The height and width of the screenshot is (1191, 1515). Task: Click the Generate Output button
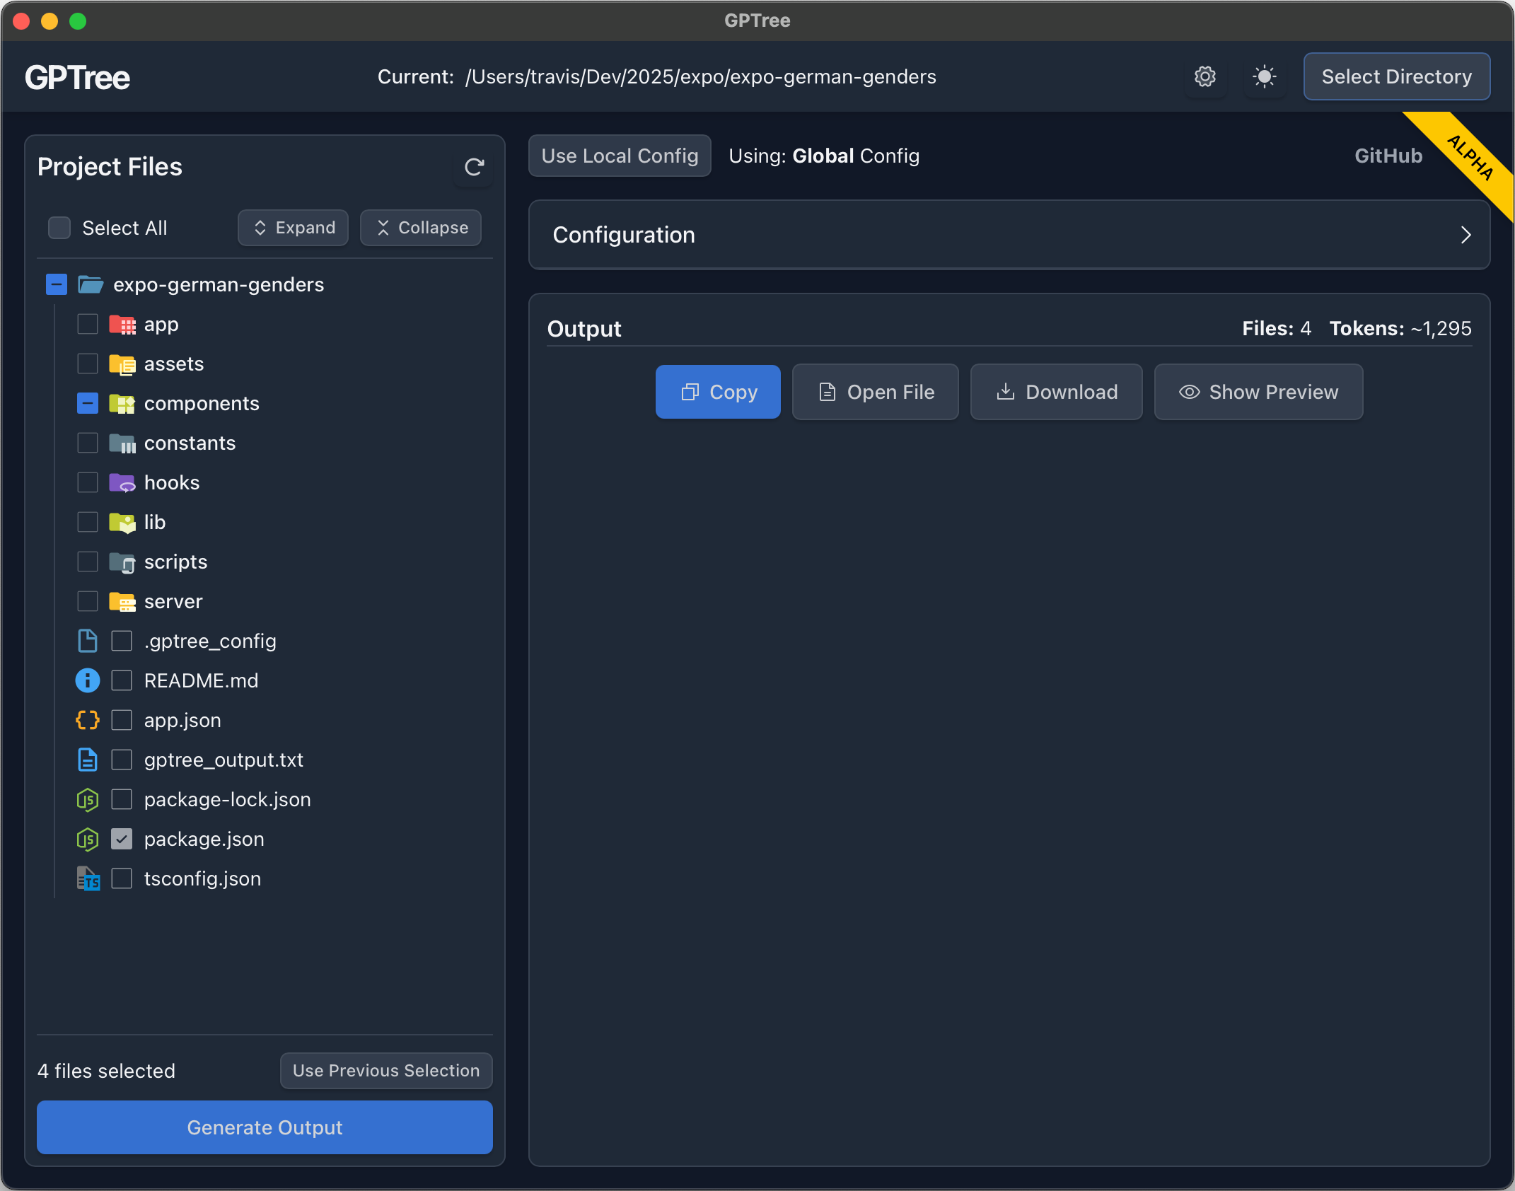[x=265, y=1127]
